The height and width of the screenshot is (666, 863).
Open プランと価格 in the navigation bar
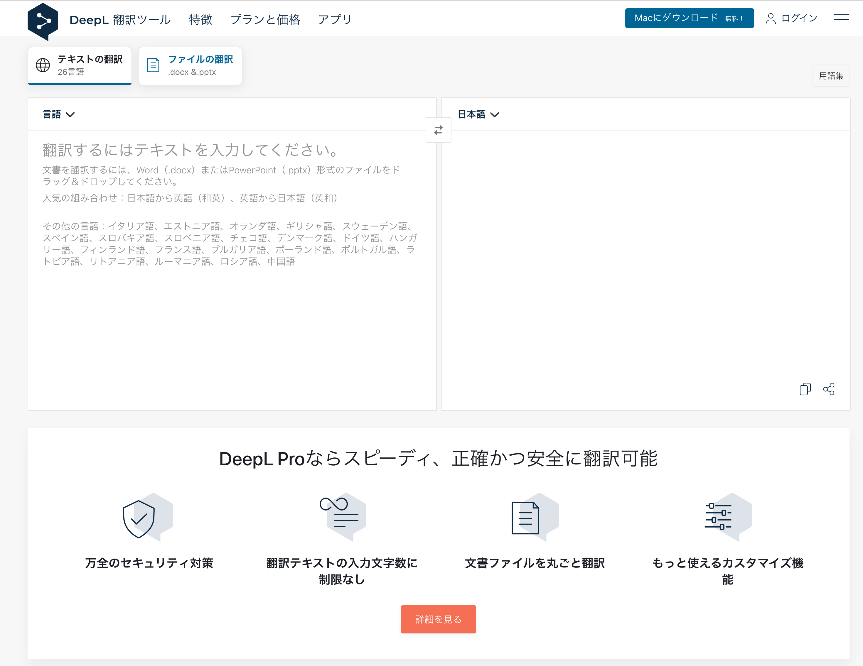tap(265, 20)
